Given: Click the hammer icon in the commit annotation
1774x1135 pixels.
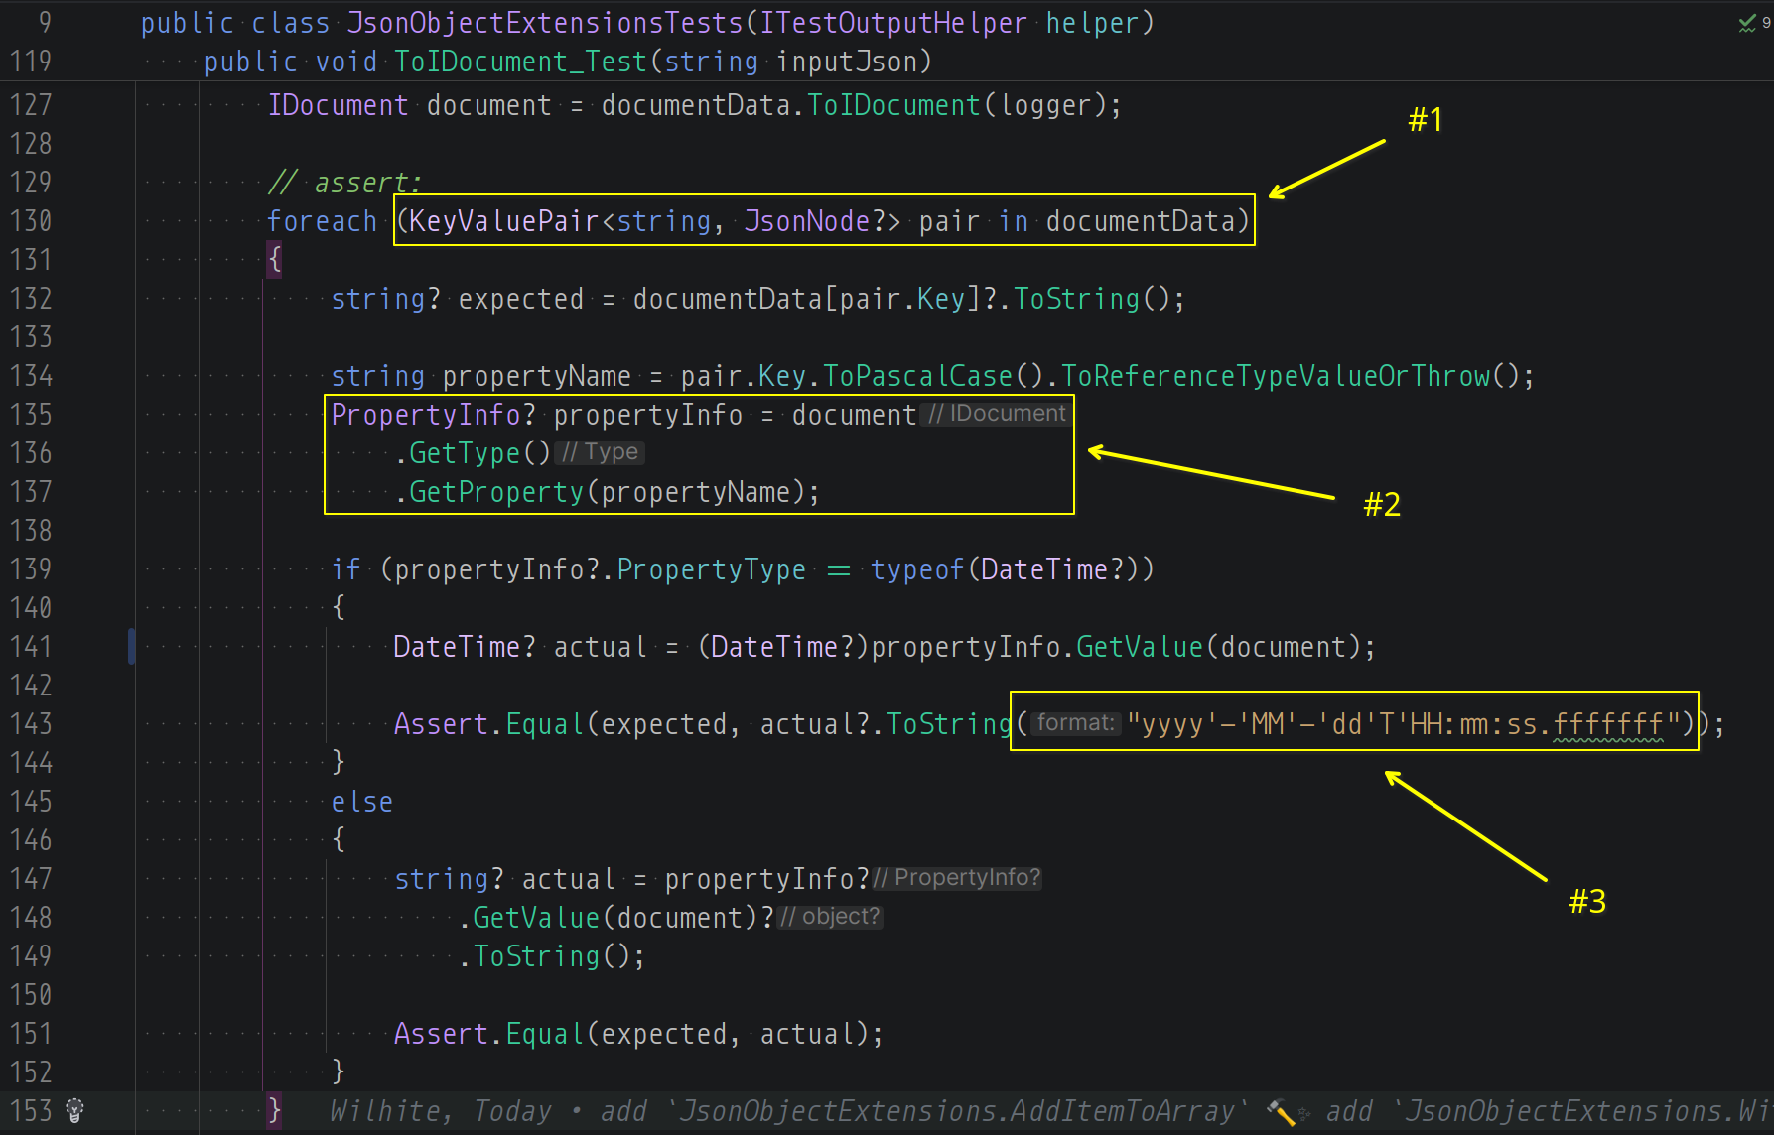Looking at the screenshot, I should click(x=1281, y=1112).
